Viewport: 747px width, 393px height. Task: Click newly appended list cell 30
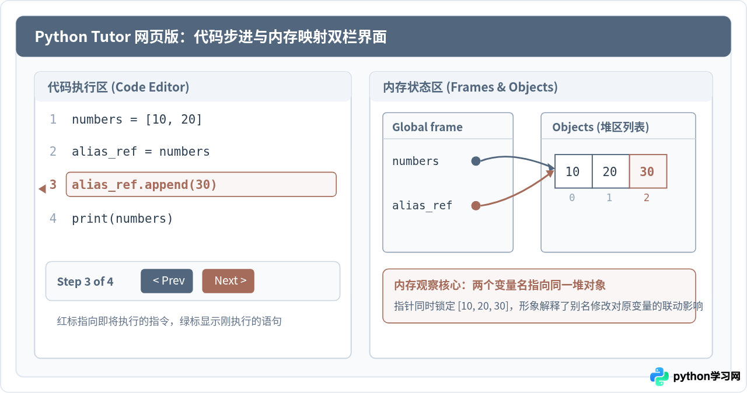click(648, 171)
